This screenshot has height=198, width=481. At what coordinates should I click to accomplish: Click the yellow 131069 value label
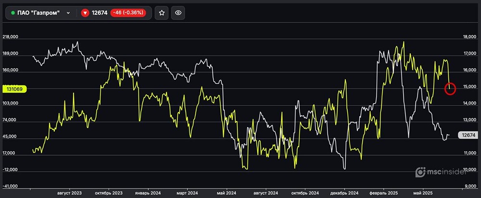click(x=14, y=89)
